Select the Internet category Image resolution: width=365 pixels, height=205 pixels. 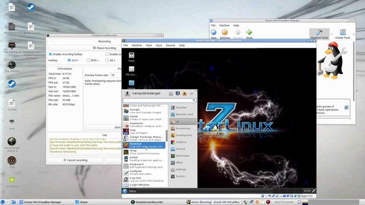pyautogui.click(x=183, y=149)
